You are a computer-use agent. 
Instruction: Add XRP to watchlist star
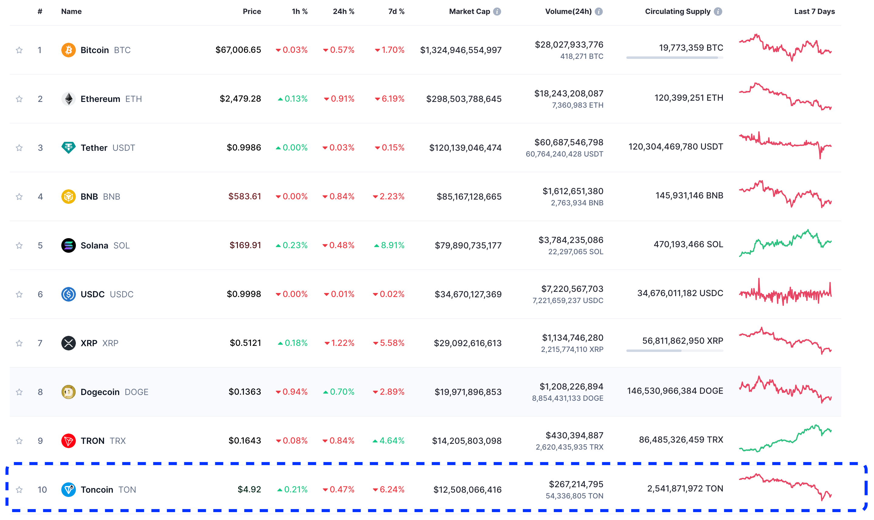coord(19,343)
